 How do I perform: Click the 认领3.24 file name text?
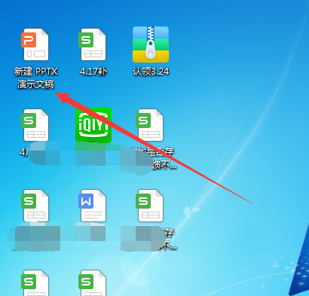(x=151, y=72)
